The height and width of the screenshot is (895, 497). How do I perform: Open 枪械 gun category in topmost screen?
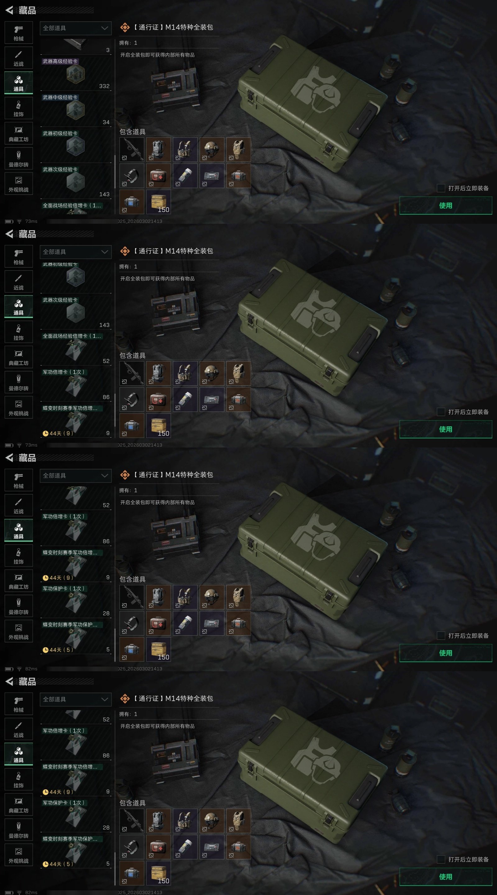coord(19,33)
